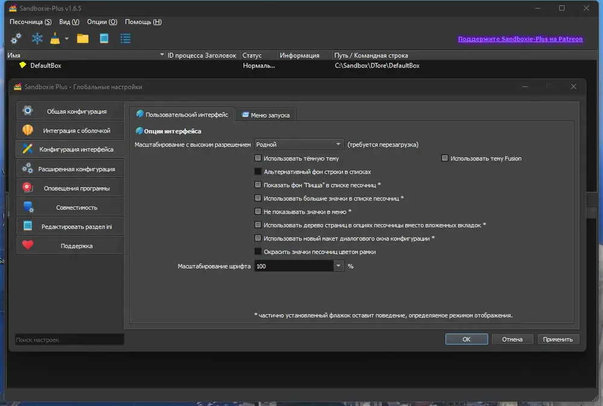Open the Помощь menu
The image size is (603, 406).
pyautogui.click(x=143, y=22)
